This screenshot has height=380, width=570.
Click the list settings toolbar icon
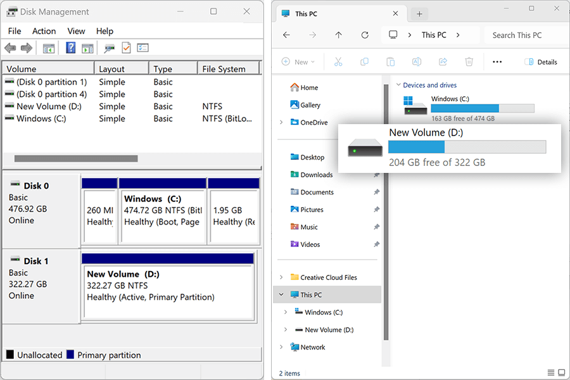click(x=142, y=47)
